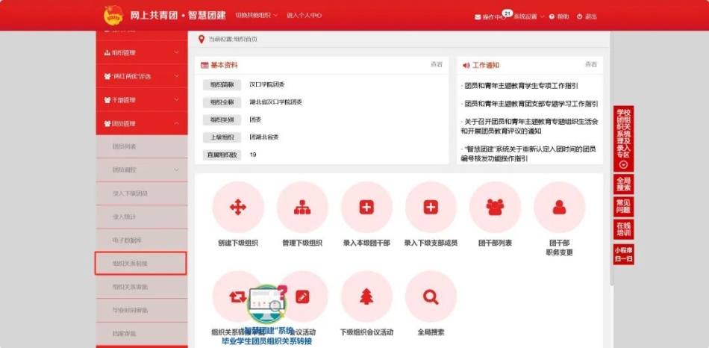Expand the 组织管理 sidebar section
This screenshot has width=709, height=348.
point(141,53)
